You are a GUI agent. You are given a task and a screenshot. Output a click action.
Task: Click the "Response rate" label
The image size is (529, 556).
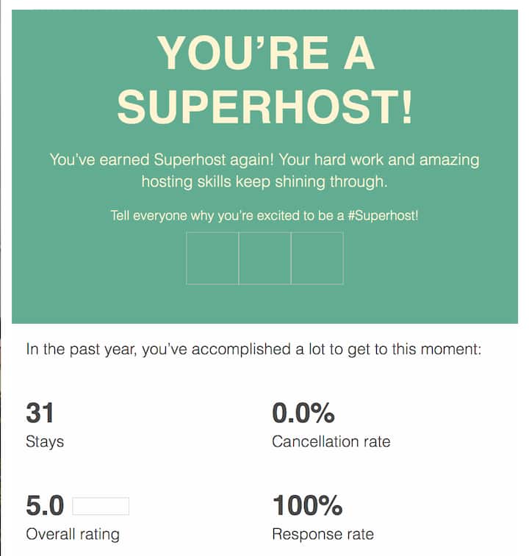coord(323,535)
